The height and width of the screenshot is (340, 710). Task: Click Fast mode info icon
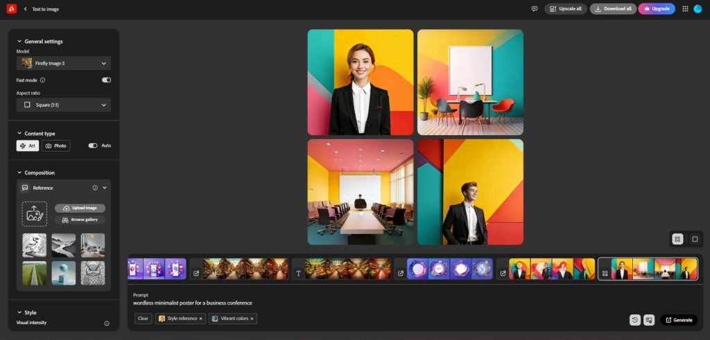43,80
